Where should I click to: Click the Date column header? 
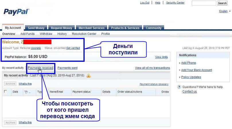click(15, 92)
